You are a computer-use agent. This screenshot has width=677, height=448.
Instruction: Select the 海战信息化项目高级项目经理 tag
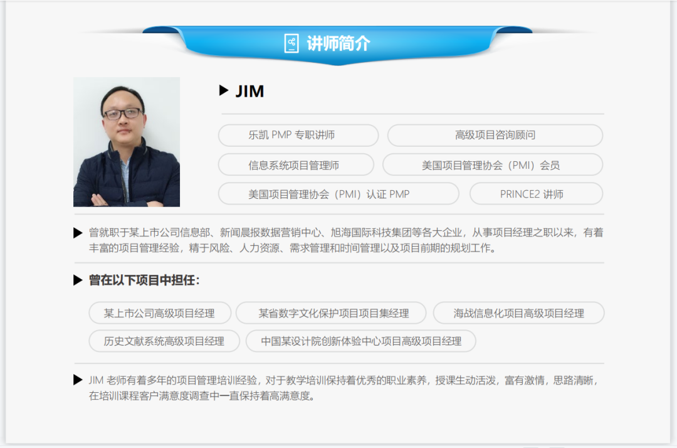tap(518, 312)
